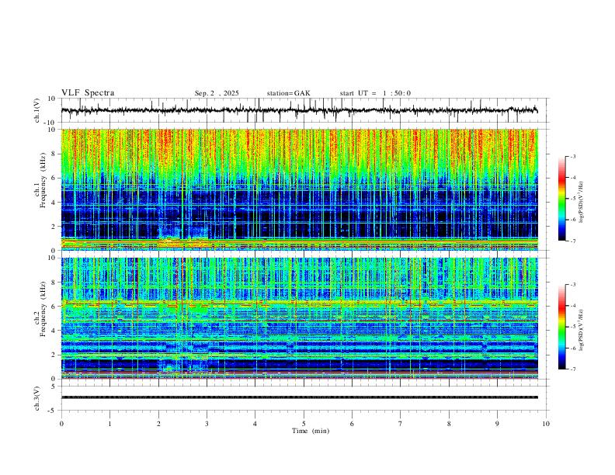Image resolution: width=615 pixels, height=475 pixels.
Task: Click the Time (min) axis title
Action: (x=311, y=431)
